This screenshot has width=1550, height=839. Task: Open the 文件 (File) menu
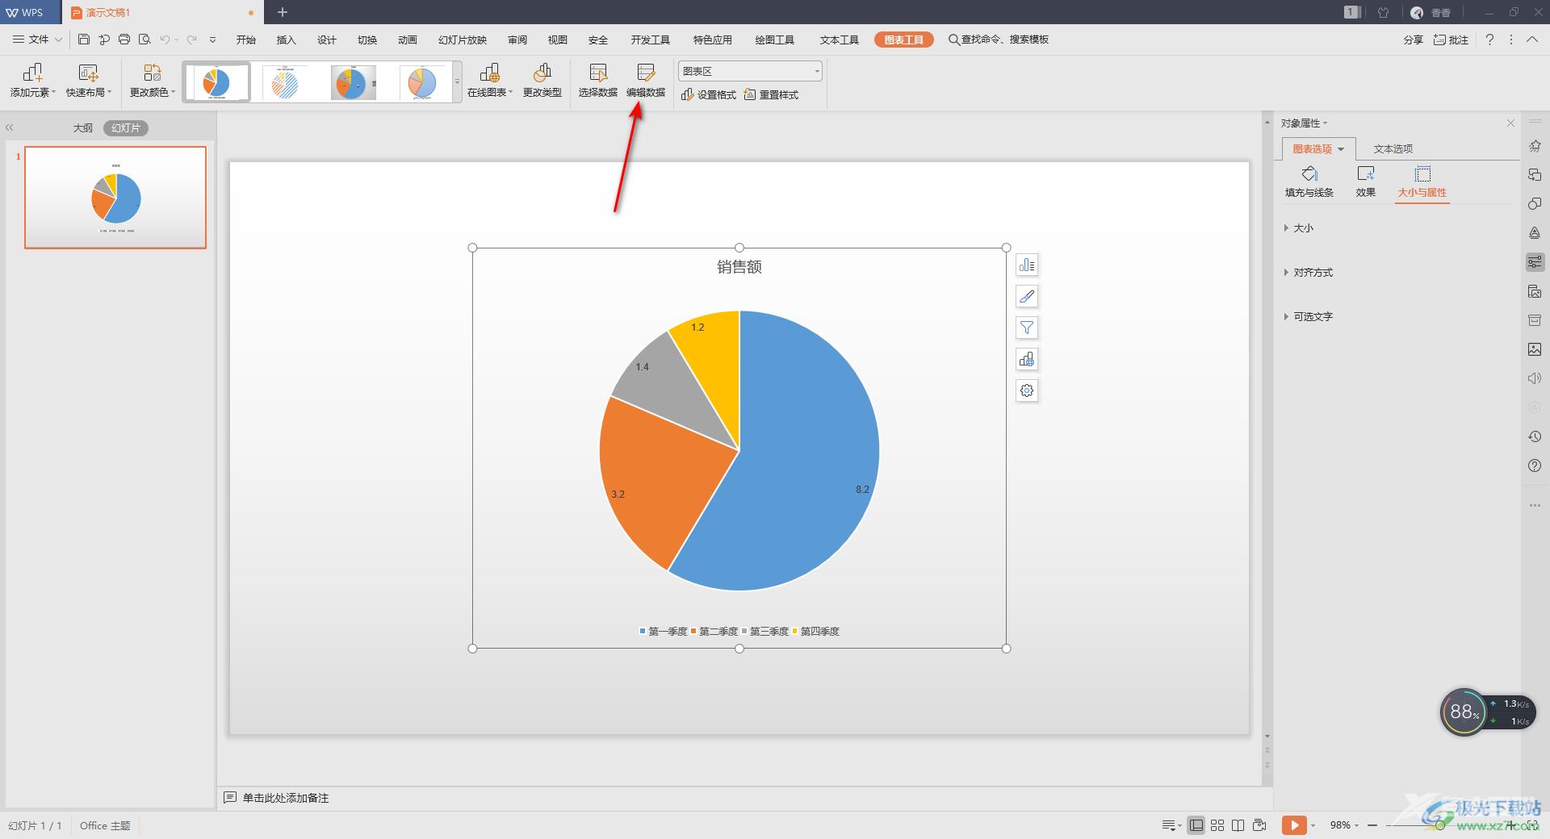37,39
